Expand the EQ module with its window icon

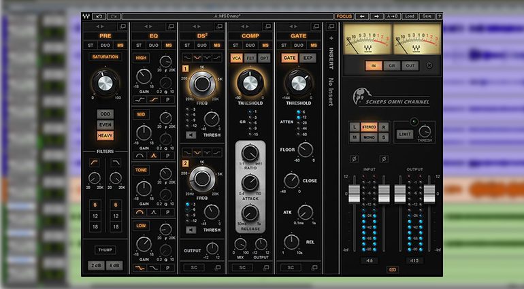click(x=171, y=27)
